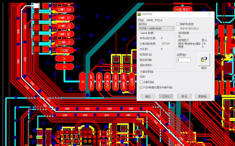Viewport: 235px width, 146px height.
Task: Check the 关联网络 checkbox
Action: pos(141,82)
